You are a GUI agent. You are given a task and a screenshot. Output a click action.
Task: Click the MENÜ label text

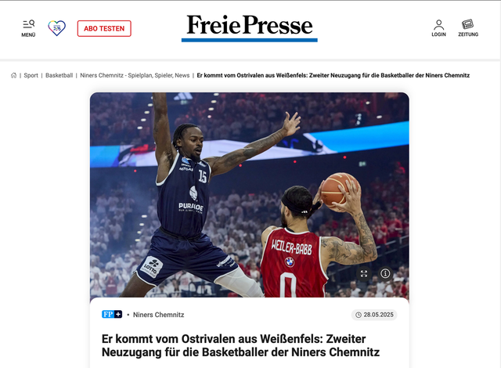click(28, 34)
